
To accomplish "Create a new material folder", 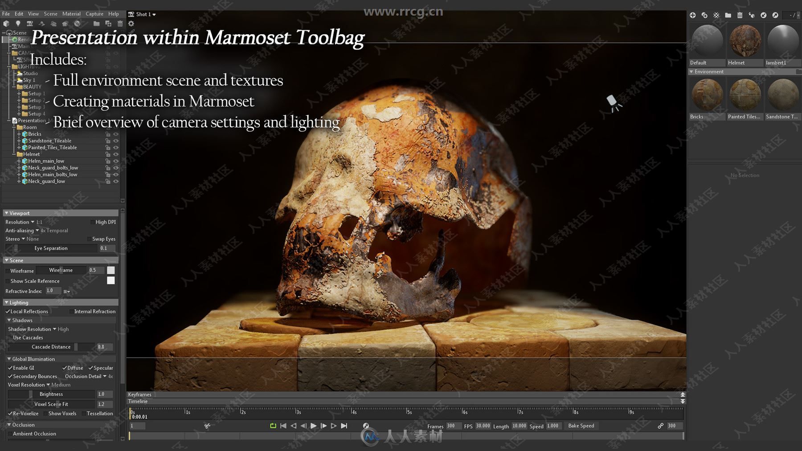I will pos(728,15).
